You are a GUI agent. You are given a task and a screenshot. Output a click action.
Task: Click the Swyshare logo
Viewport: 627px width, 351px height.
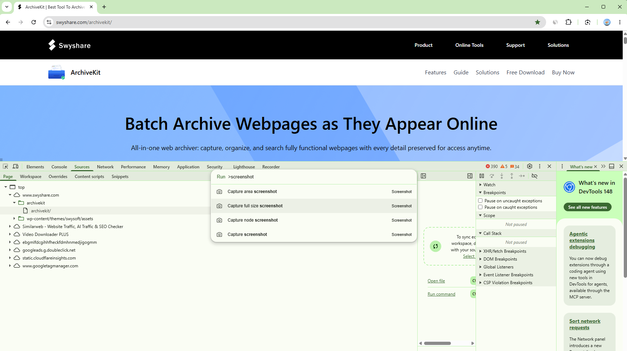[69, 45]
